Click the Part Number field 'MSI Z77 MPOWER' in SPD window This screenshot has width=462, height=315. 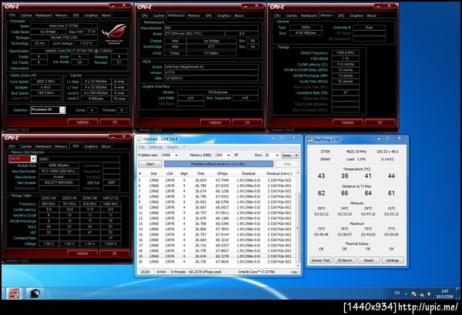pos(59,183)
